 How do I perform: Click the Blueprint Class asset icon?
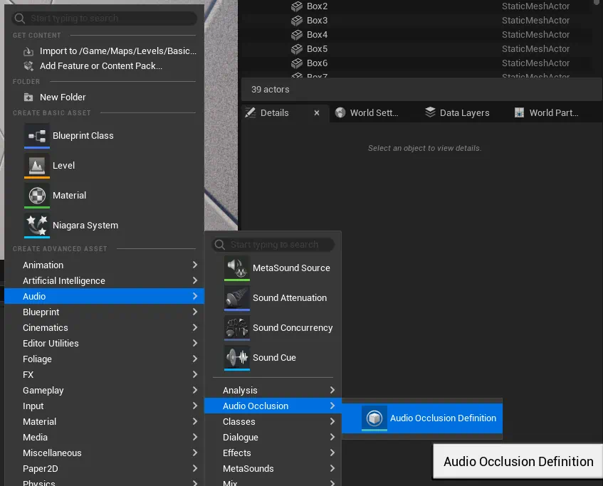pos(37,135)
